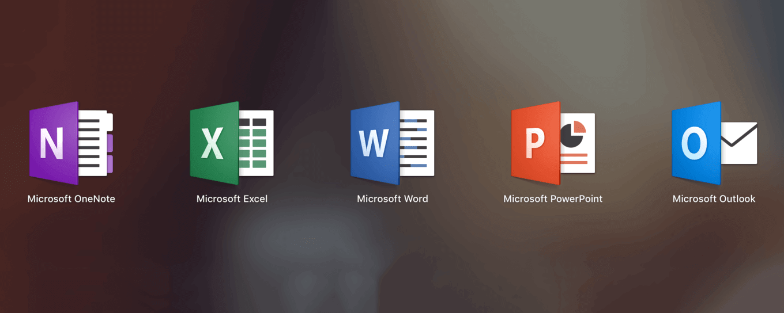Screen dimensions: 784x313
Task: Click the "Microsoft PowerPoint" caption
Action: (x=553, y=199)
